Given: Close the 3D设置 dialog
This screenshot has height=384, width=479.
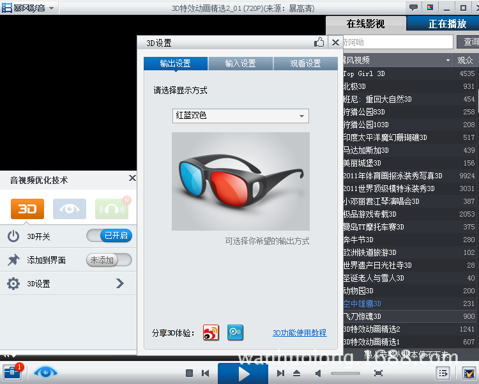Looking at the screenshot, I should [x=335, y=43].
